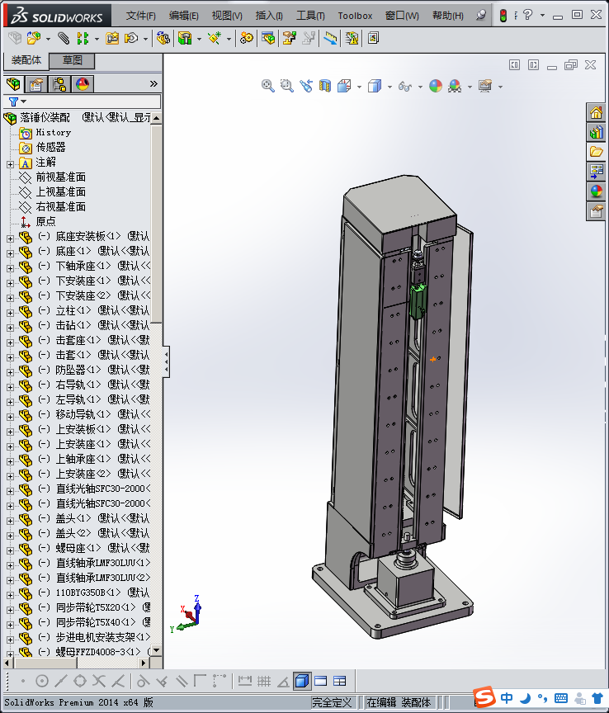Open the View Orientation icon

[345, 86]
